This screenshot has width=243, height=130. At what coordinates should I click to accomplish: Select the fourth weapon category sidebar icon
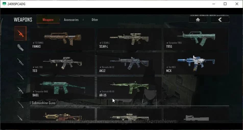click(20, 76)
